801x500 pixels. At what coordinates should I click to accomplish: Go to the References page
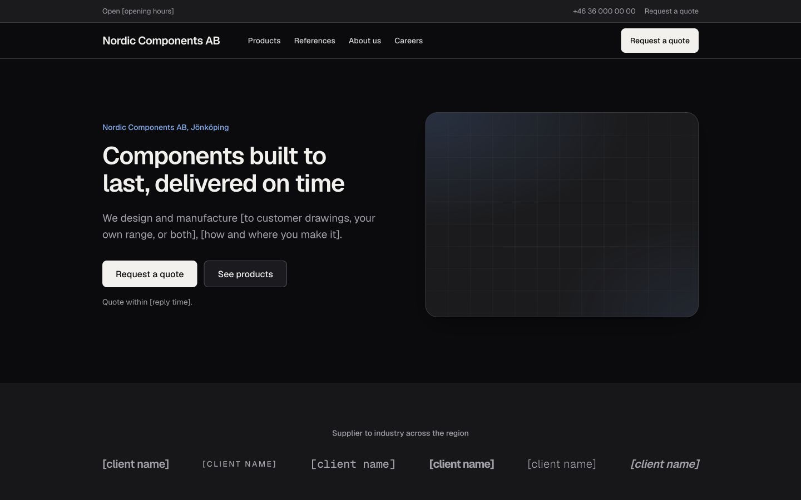pyautogui.click(x=315, y=41)
